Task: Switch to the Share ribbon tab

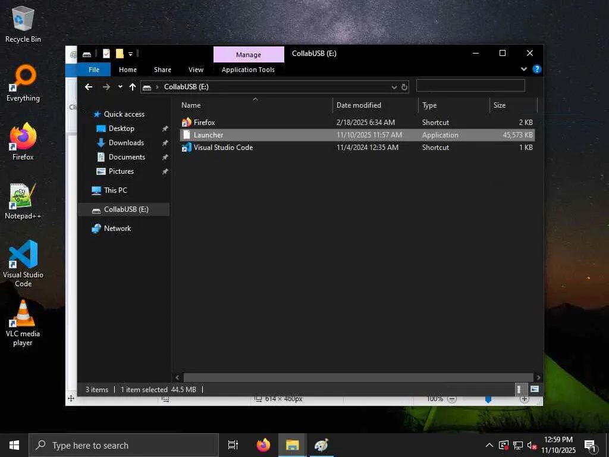Action: click(x=162, y=70)
